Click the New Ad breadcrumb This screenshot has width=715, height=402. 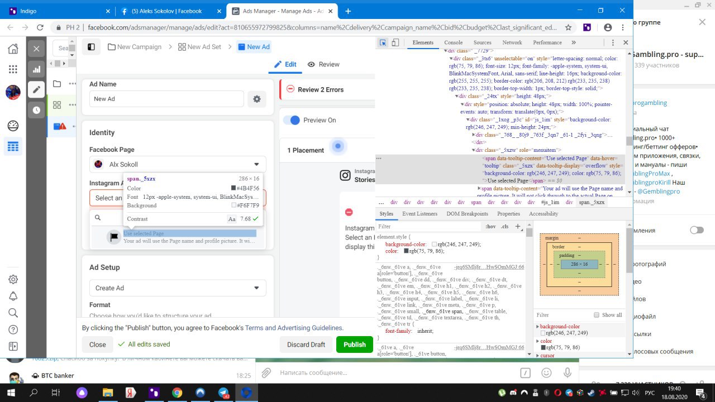pos(254,47)
